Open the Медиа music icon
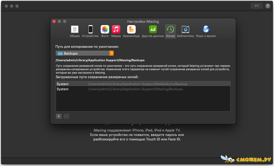Screen dimensions: 274x166 point(116,29)
